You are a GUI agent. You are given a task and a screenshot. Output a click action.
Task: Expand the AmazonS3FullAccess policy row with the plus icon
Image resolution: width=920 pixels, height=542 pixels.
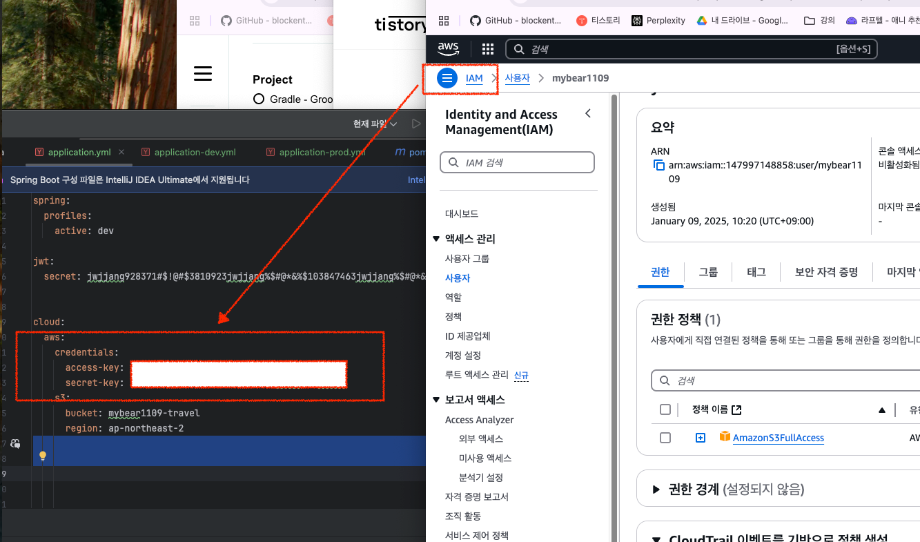[701, 438]
